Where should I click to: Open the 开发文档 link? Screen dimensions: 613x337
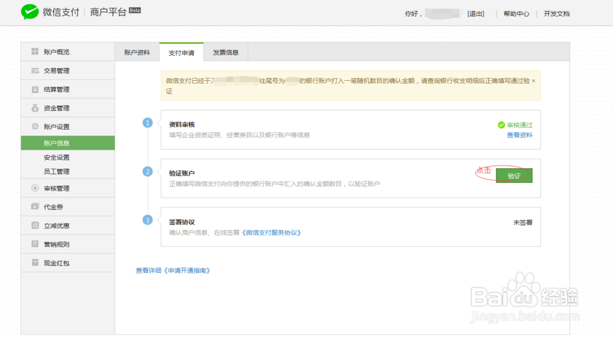coord(557,13)
